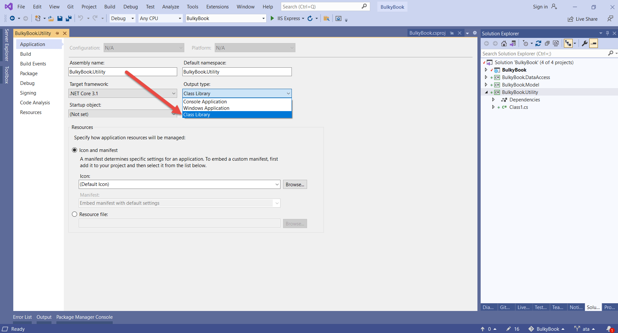This screenshot has height=333, width=618.
Task: Choose Class Library from output type list
Action: pos(237,115)
